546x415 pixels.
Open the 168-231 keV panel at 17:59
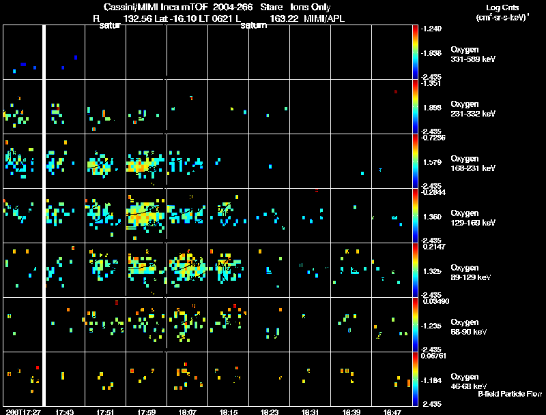[x=146, y=162]
